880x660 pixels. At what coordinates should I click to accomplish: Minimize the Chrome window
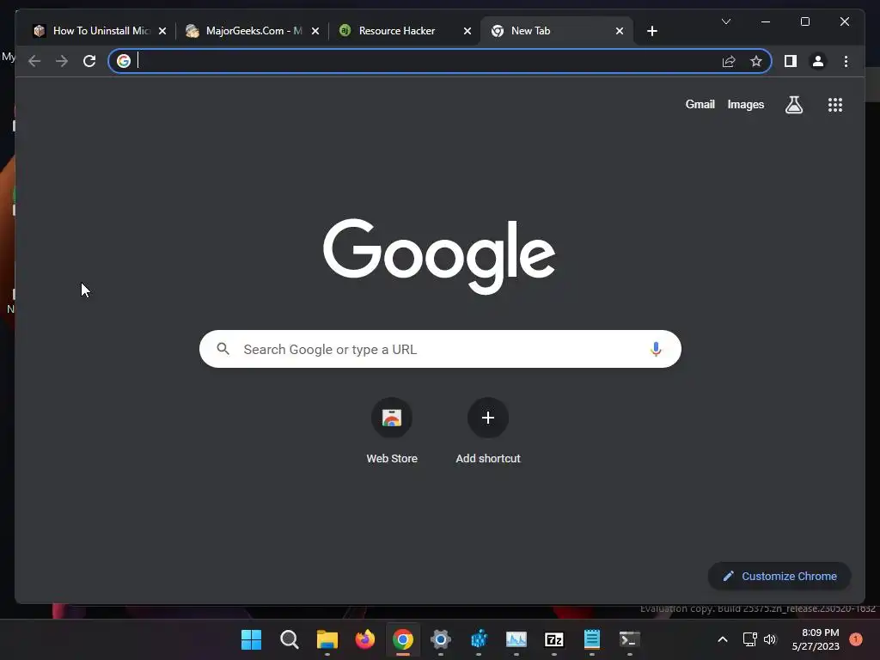coord(766,21)
